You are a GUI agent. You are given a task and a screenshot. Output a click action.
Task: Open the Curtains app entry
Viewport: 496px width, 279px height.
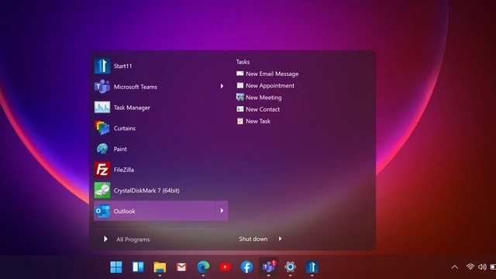pos(160,128)
